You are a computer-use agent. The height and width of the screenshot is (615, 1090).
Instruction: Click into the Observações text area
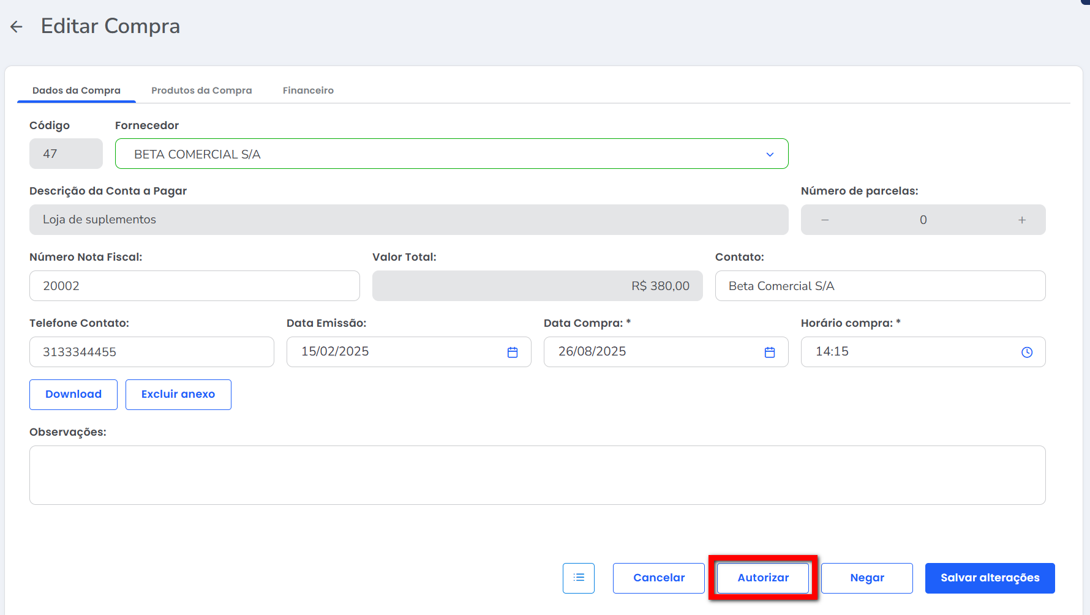click(x=537, y=475)
